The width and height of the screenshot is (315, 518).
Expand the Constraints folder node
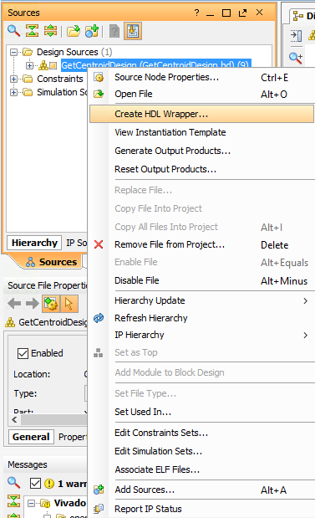(13, 79)
